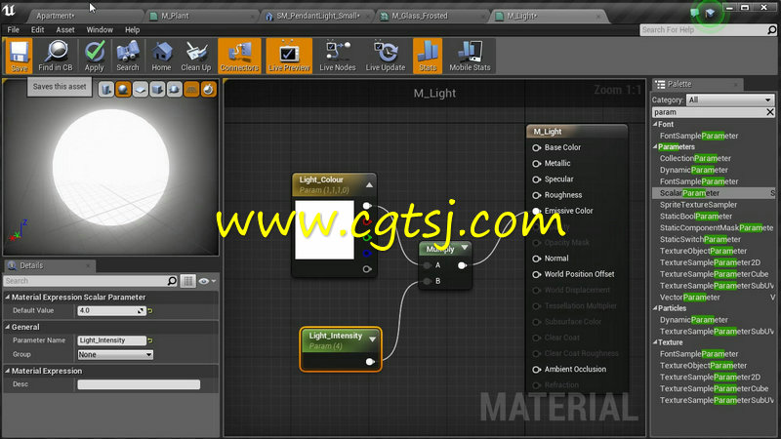The image size is (781, 439).
Task: Open the Search toolbar tool
Action: (128, 56)
